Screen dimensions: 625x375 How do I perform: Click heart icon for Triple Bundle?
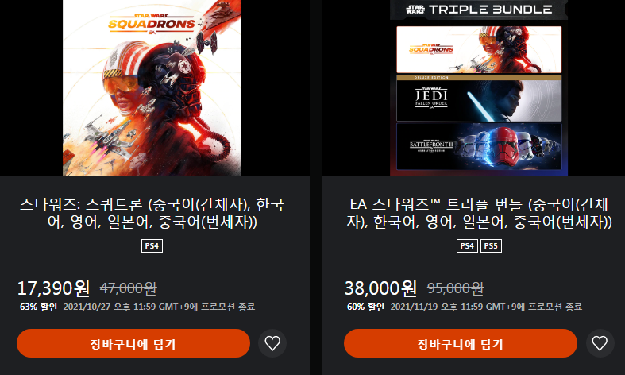coord(600,343)
